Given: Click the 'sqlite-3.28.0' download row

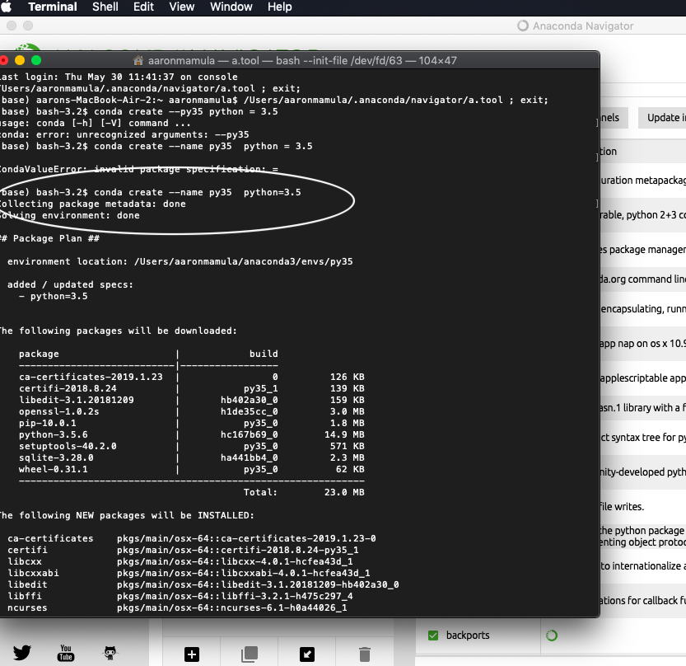Looking at the screenshot, I should [x=192, y=457].
